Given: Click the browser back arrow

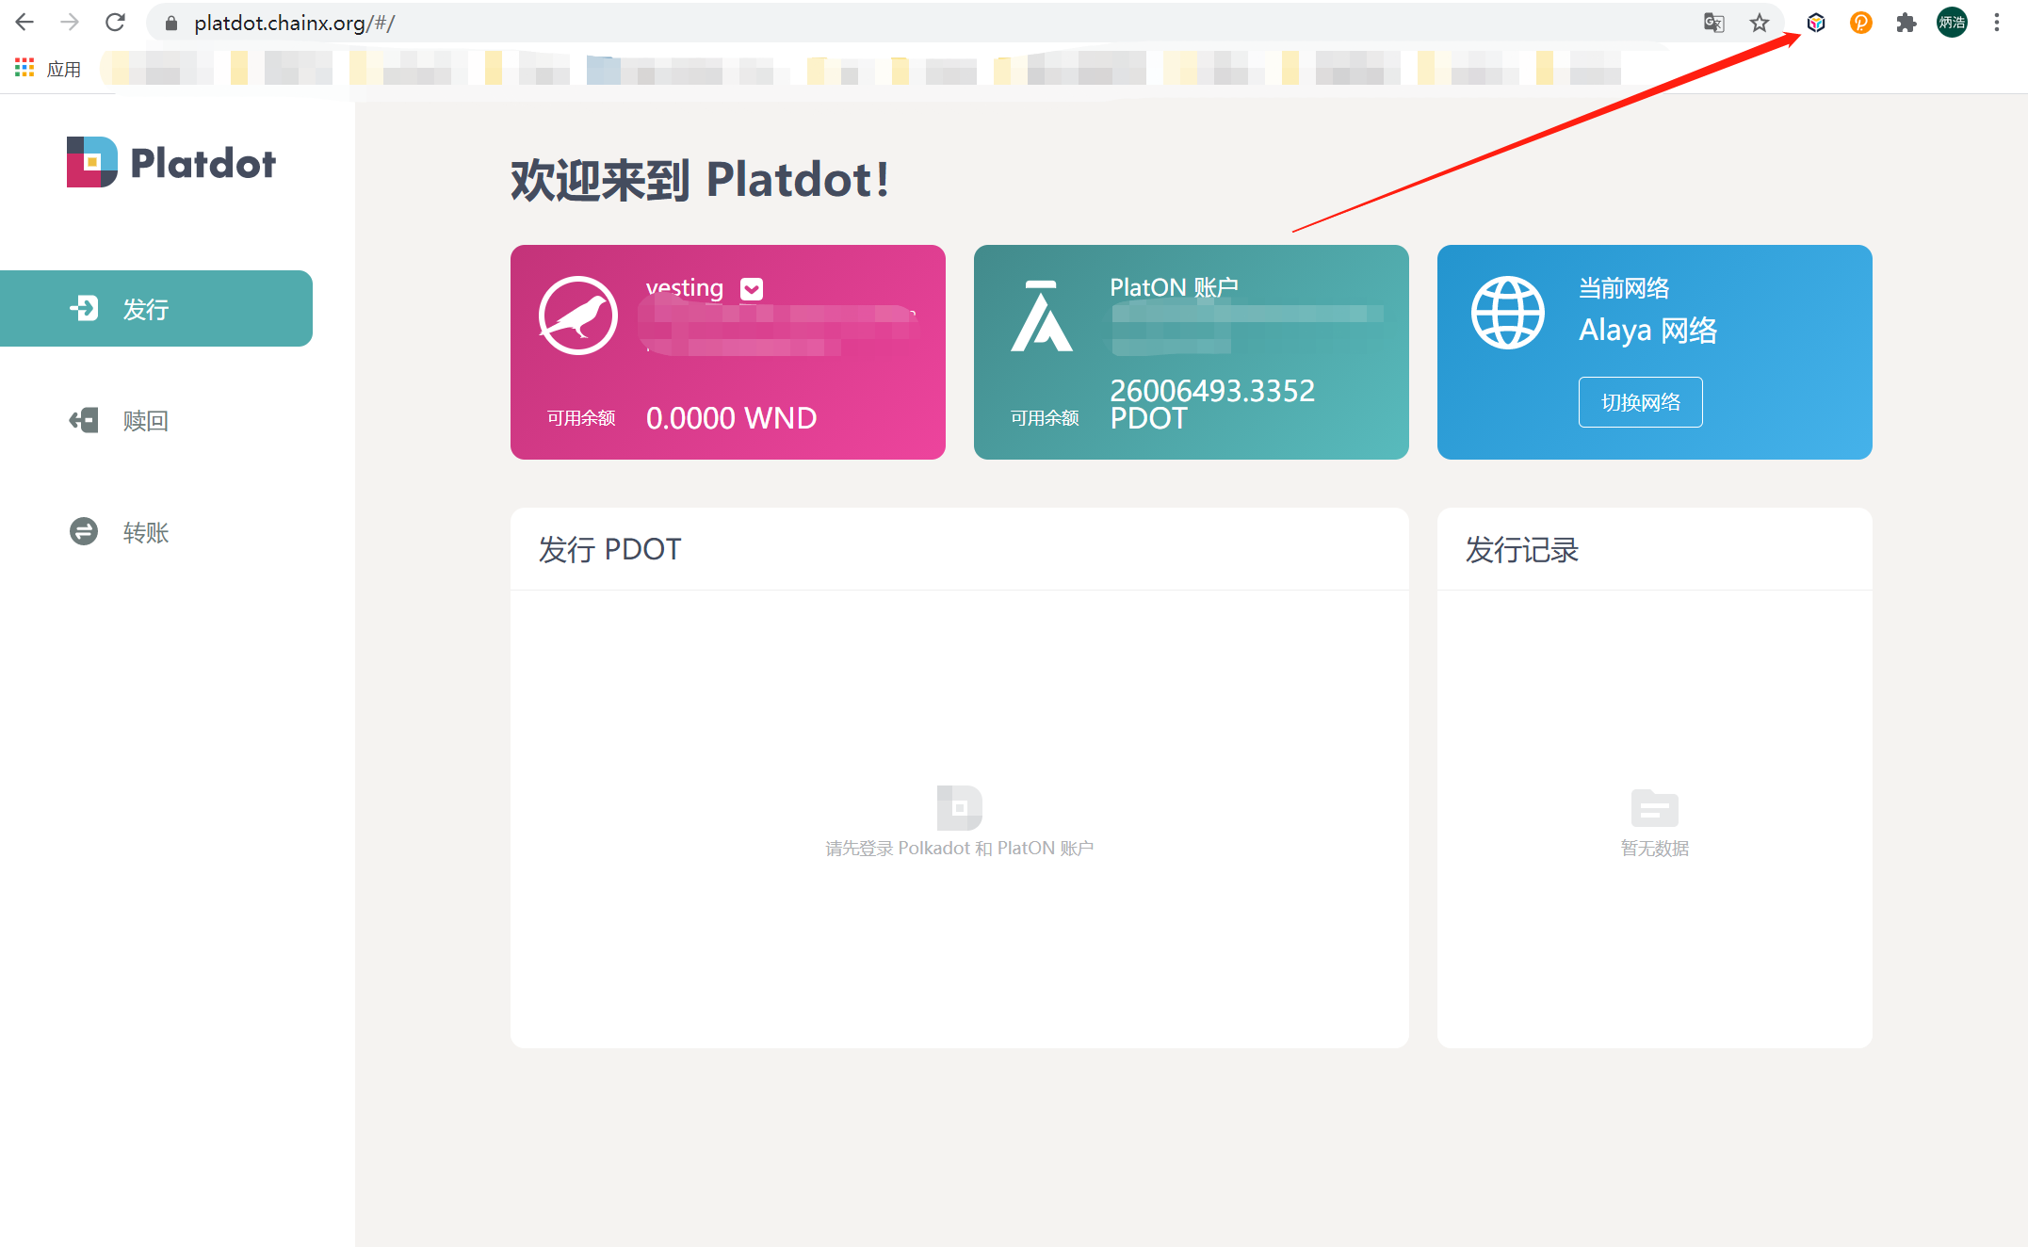Looking at the screenshot, I should coord(24,23).
